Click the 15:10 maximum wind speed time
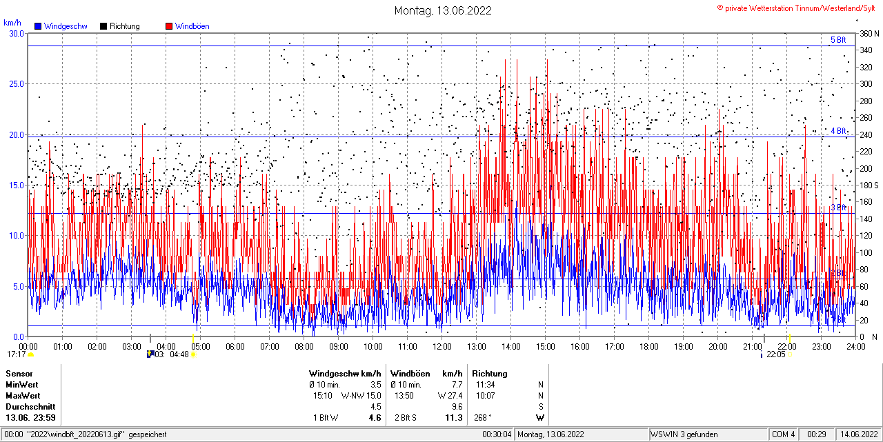The height and width of the screenshot is (442, 883). click(x=323, y=396)
